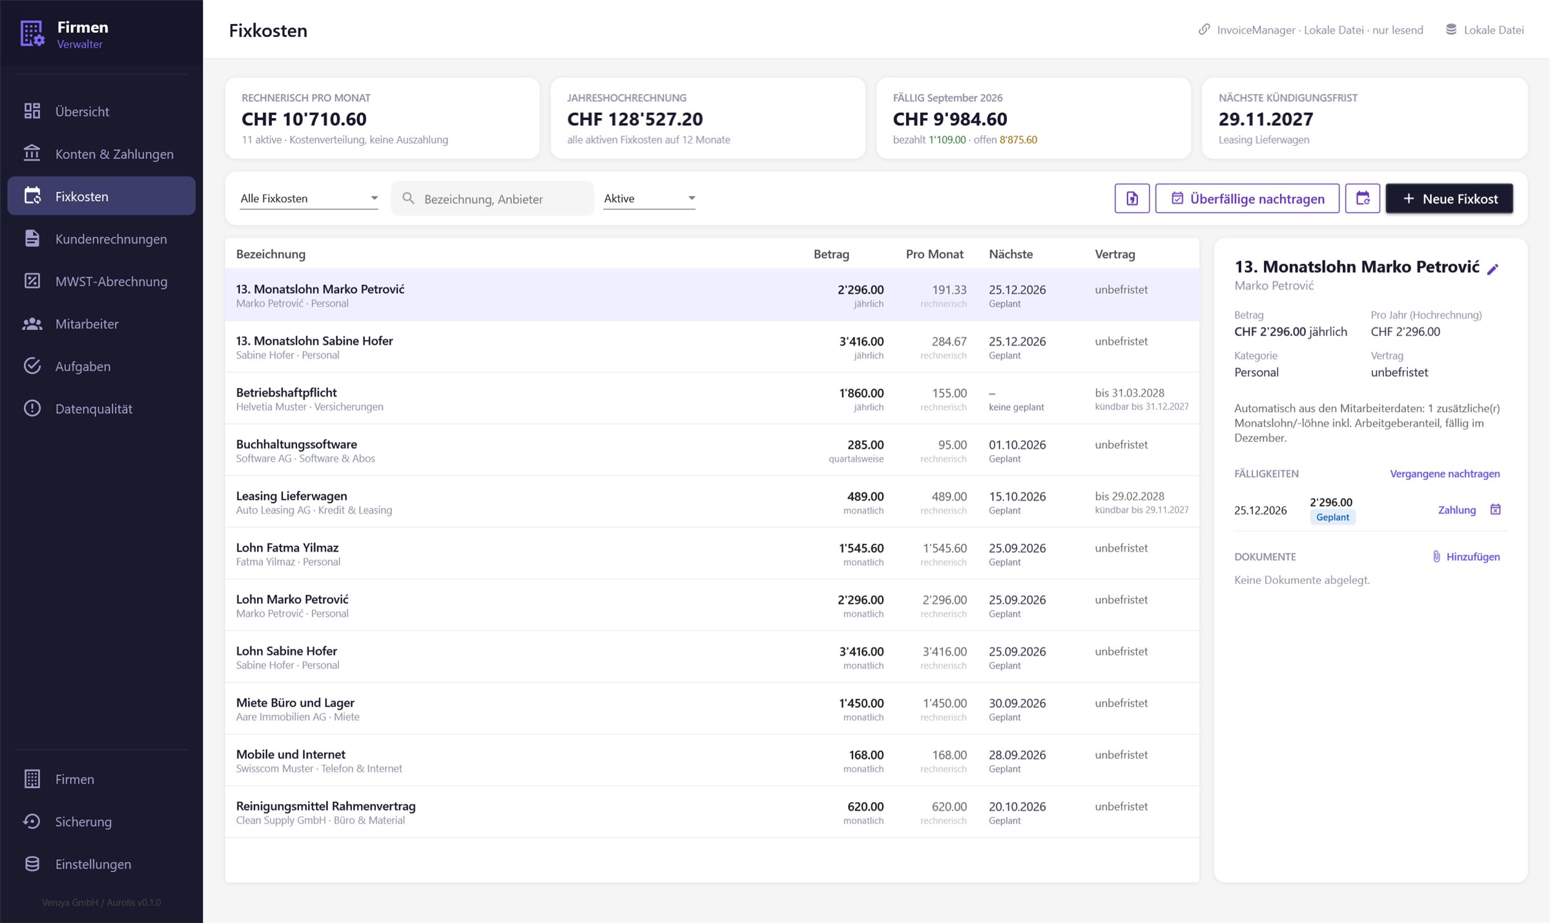Click the Nächste Kündigungsfrist card
The width and height of the screenshot is (1550, 923).
click(x=1365, y=118)
